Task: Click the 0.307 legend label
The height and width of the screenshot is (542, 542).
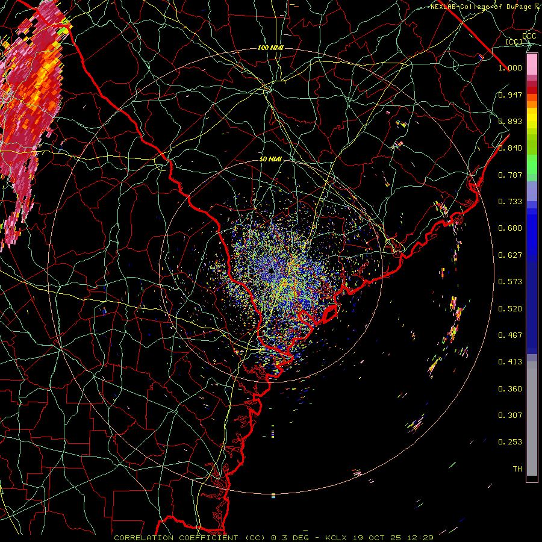Action: 510,416
